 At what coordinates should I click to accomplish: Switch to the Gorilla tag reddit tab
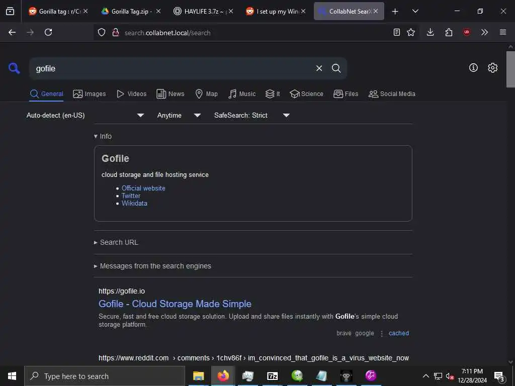58,11
